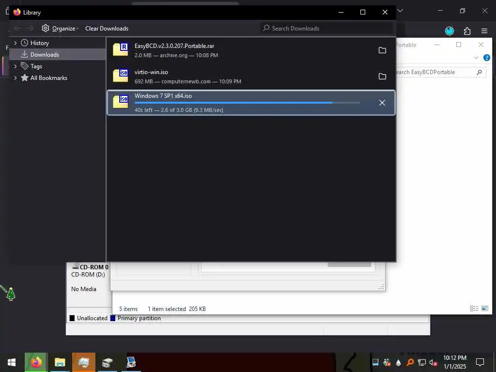Viewport: 496px width, 372px height.
Task: Go back with Library back arrow
Action: (17, 29)
